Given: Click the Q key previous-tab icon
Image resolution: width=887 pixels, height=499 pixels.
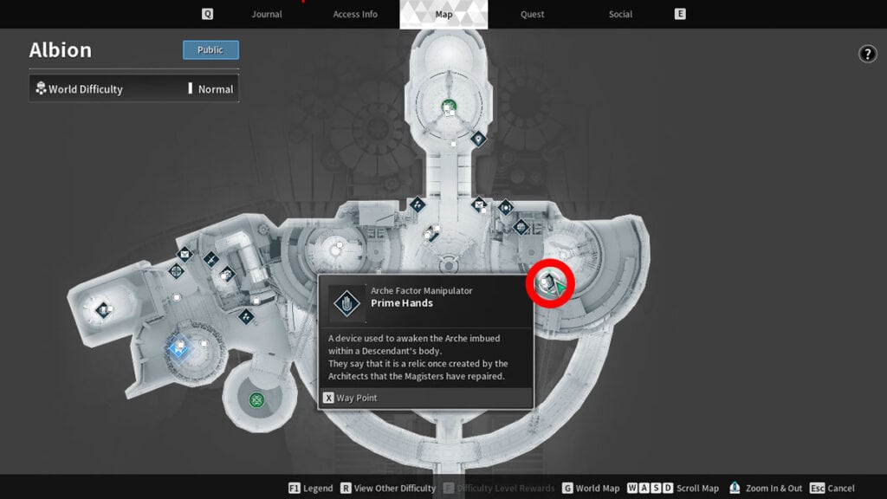Looking at the screenshot, I should tap(208, 14).
